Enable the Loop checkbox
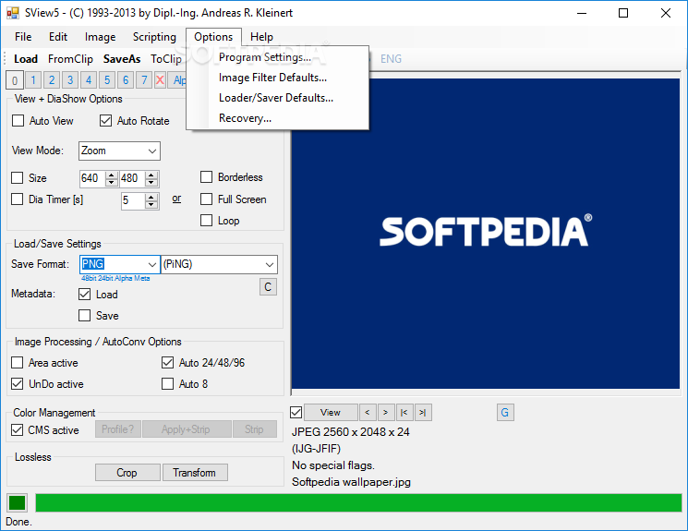The height and width of the screenshot is (531, 688). 206,221
